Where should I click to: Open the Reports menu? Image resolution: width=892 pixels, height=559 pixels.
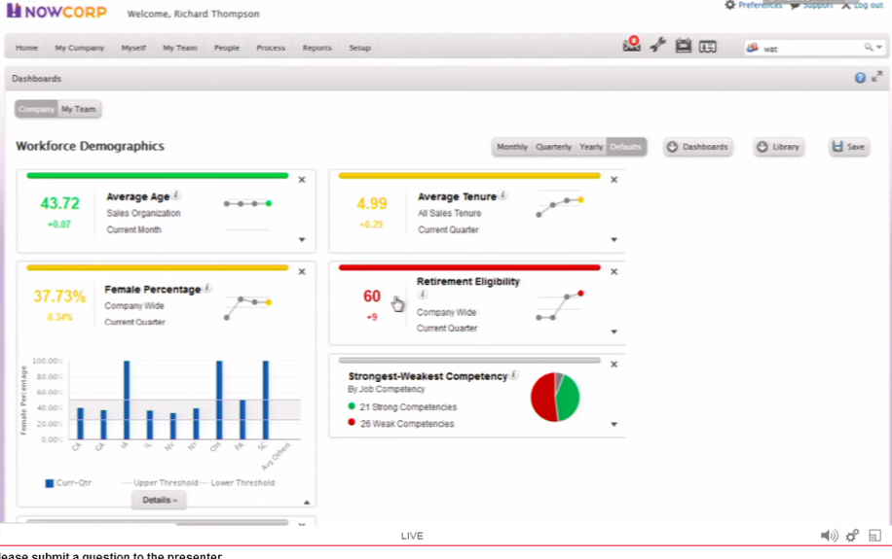click(316, 48)
